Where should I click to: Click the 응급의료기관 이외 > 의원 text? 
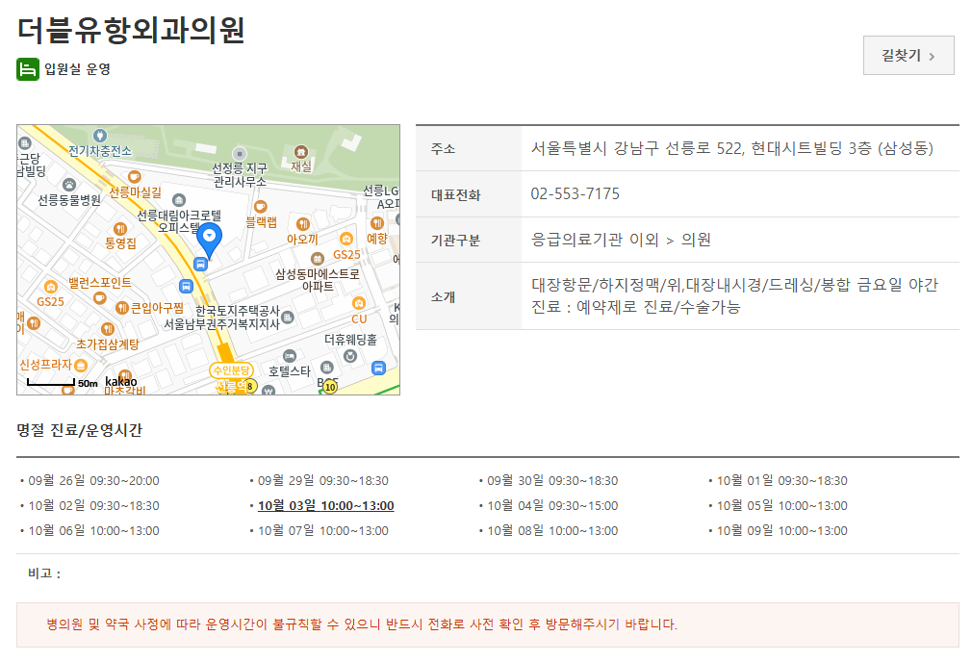tap(621, 240)
